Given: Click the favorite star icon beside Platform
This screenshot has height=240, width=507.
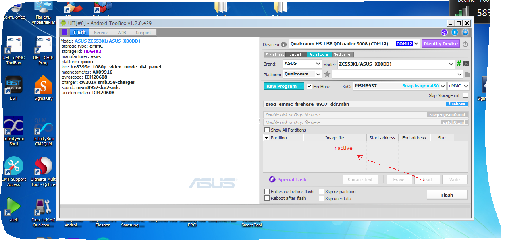Looking at the screenshot, I should tap(327, 74).
